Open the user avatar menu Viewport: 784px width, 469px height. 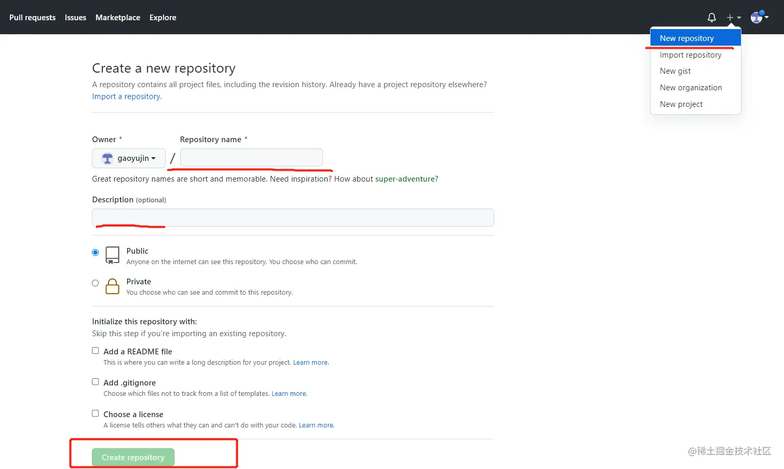[757, 18]
